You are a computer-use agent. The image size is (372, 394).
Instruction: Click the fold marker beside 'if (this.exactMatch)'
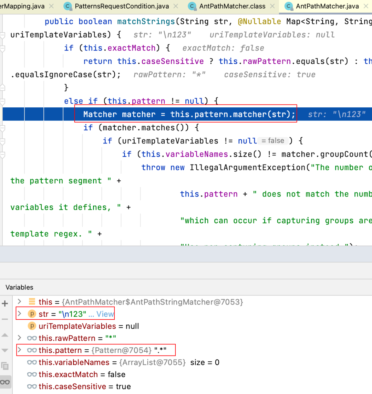tap(3, 48)
